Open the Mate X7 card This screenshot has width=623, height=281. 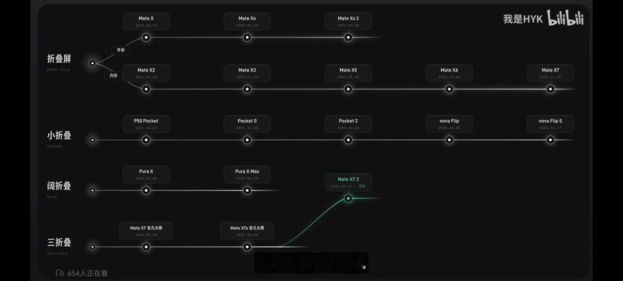[x=550, y=73]
